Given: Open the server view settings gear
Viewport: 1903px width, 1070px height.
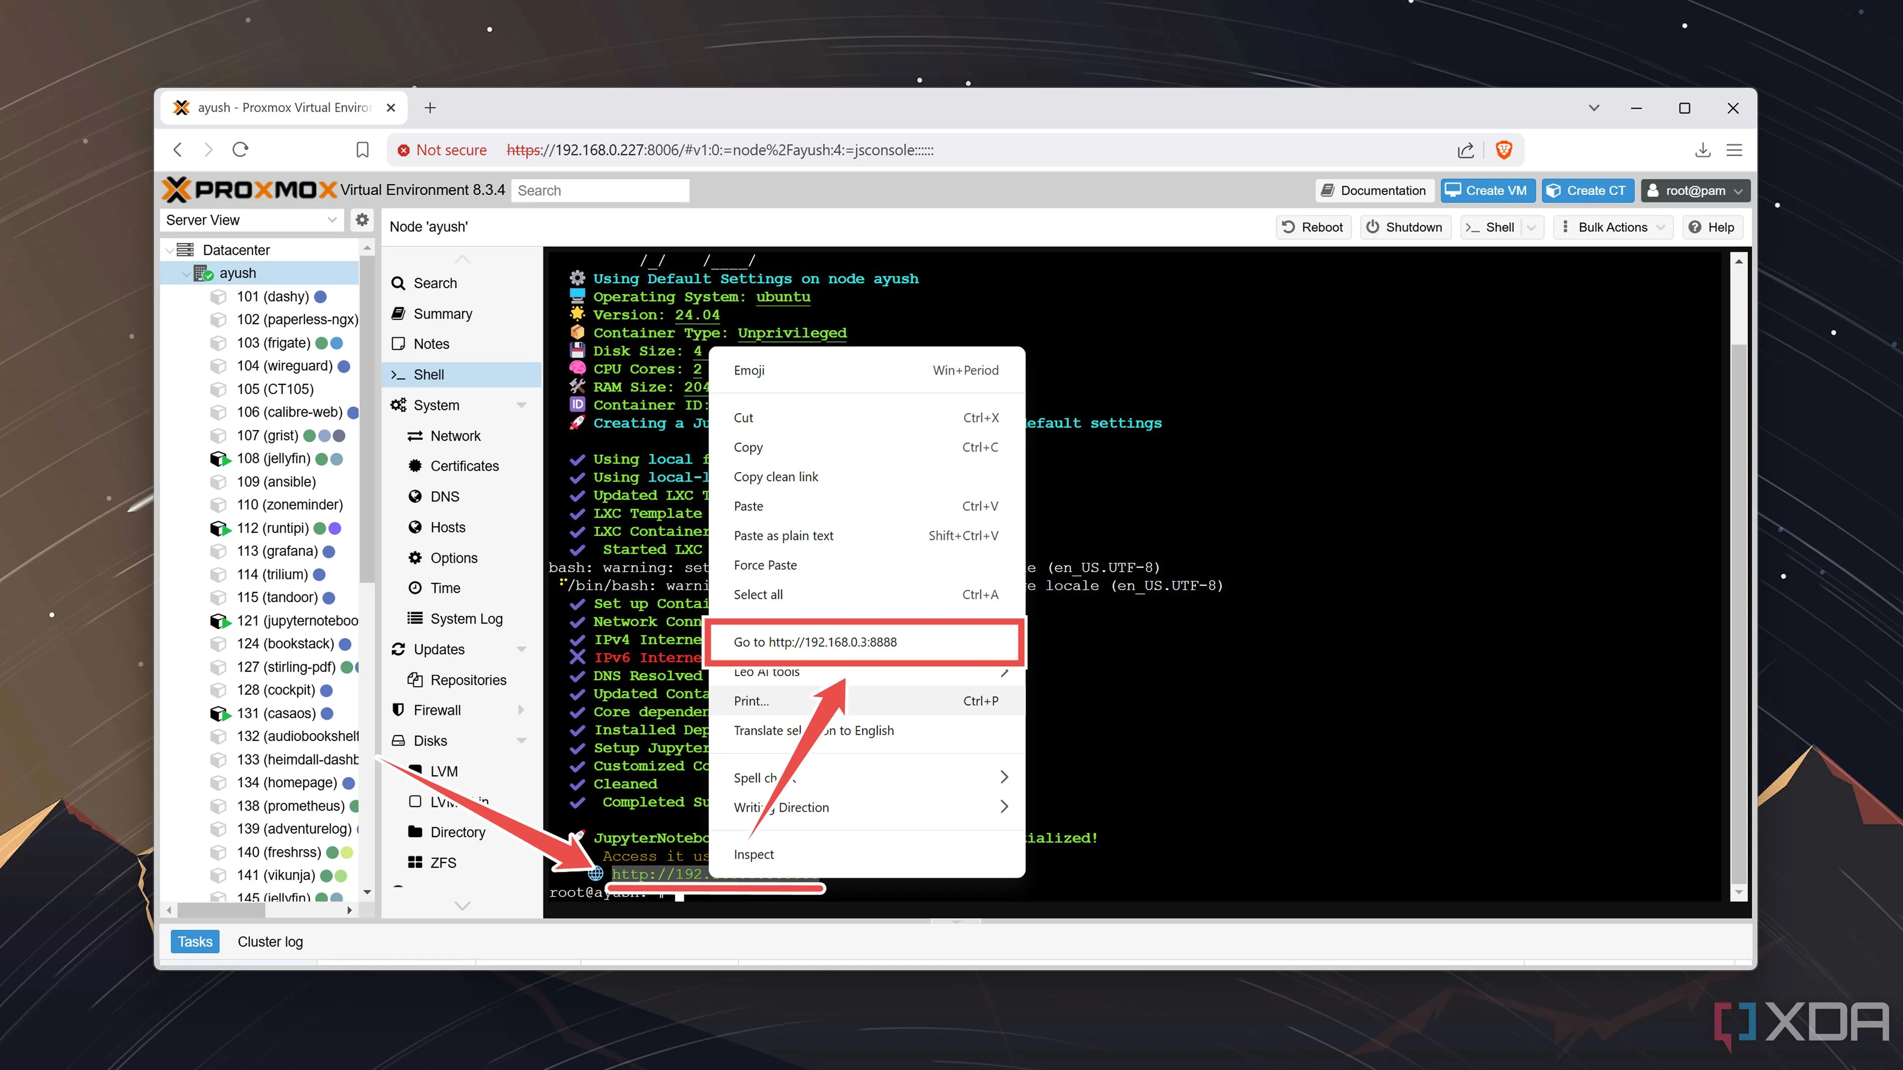Looking at the screenshot, I should 362,219.
